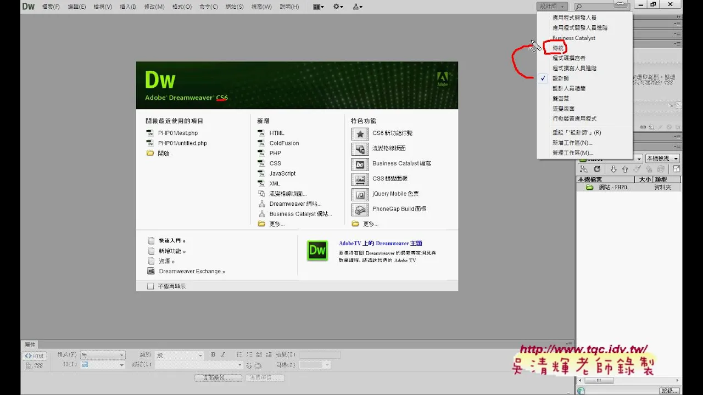Click the Italic I icon in Properties
The height and width of the screenshot is (395, 703).
223,355
